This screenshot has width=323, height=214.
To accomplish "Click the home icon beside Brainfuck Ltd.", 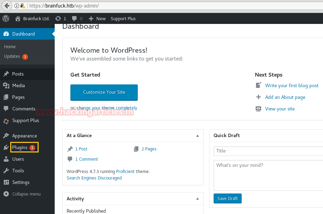I will pos(18,18).
